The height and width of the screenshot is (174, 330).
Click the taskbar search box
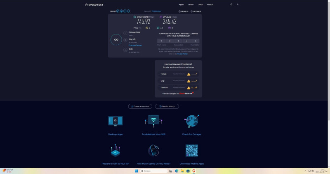click(x=153, y=171)
